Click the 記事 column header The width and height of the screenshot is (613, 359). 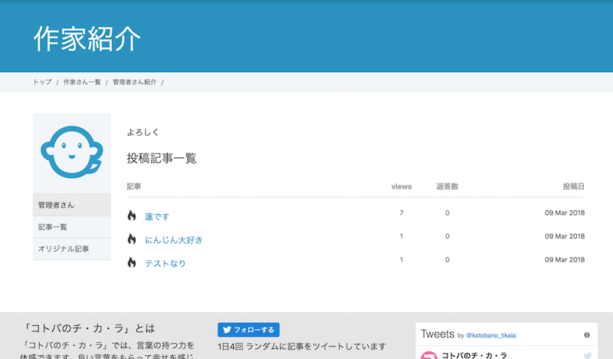click(x=133, y=186)
